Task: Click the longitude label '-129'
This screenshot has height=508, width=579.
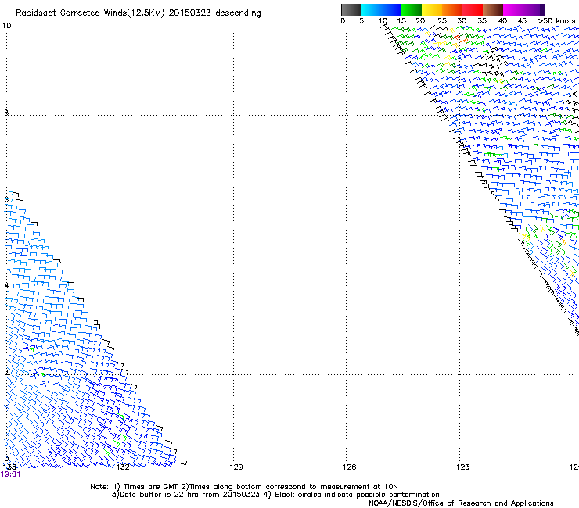Action: (233, 467)
